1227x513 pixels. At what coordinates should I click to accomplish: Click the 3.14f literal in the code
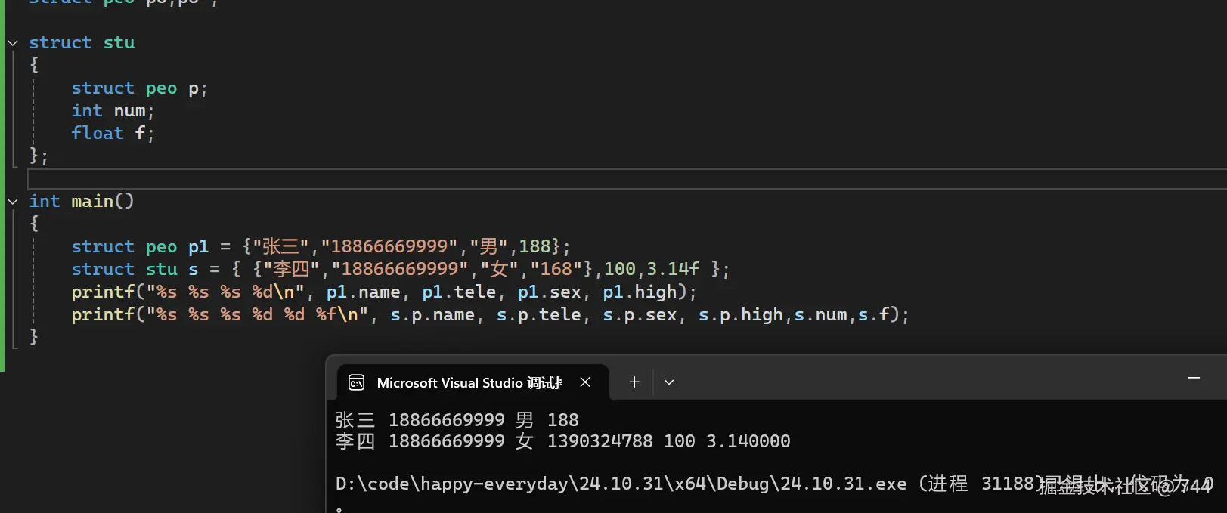tap(673, 270)
